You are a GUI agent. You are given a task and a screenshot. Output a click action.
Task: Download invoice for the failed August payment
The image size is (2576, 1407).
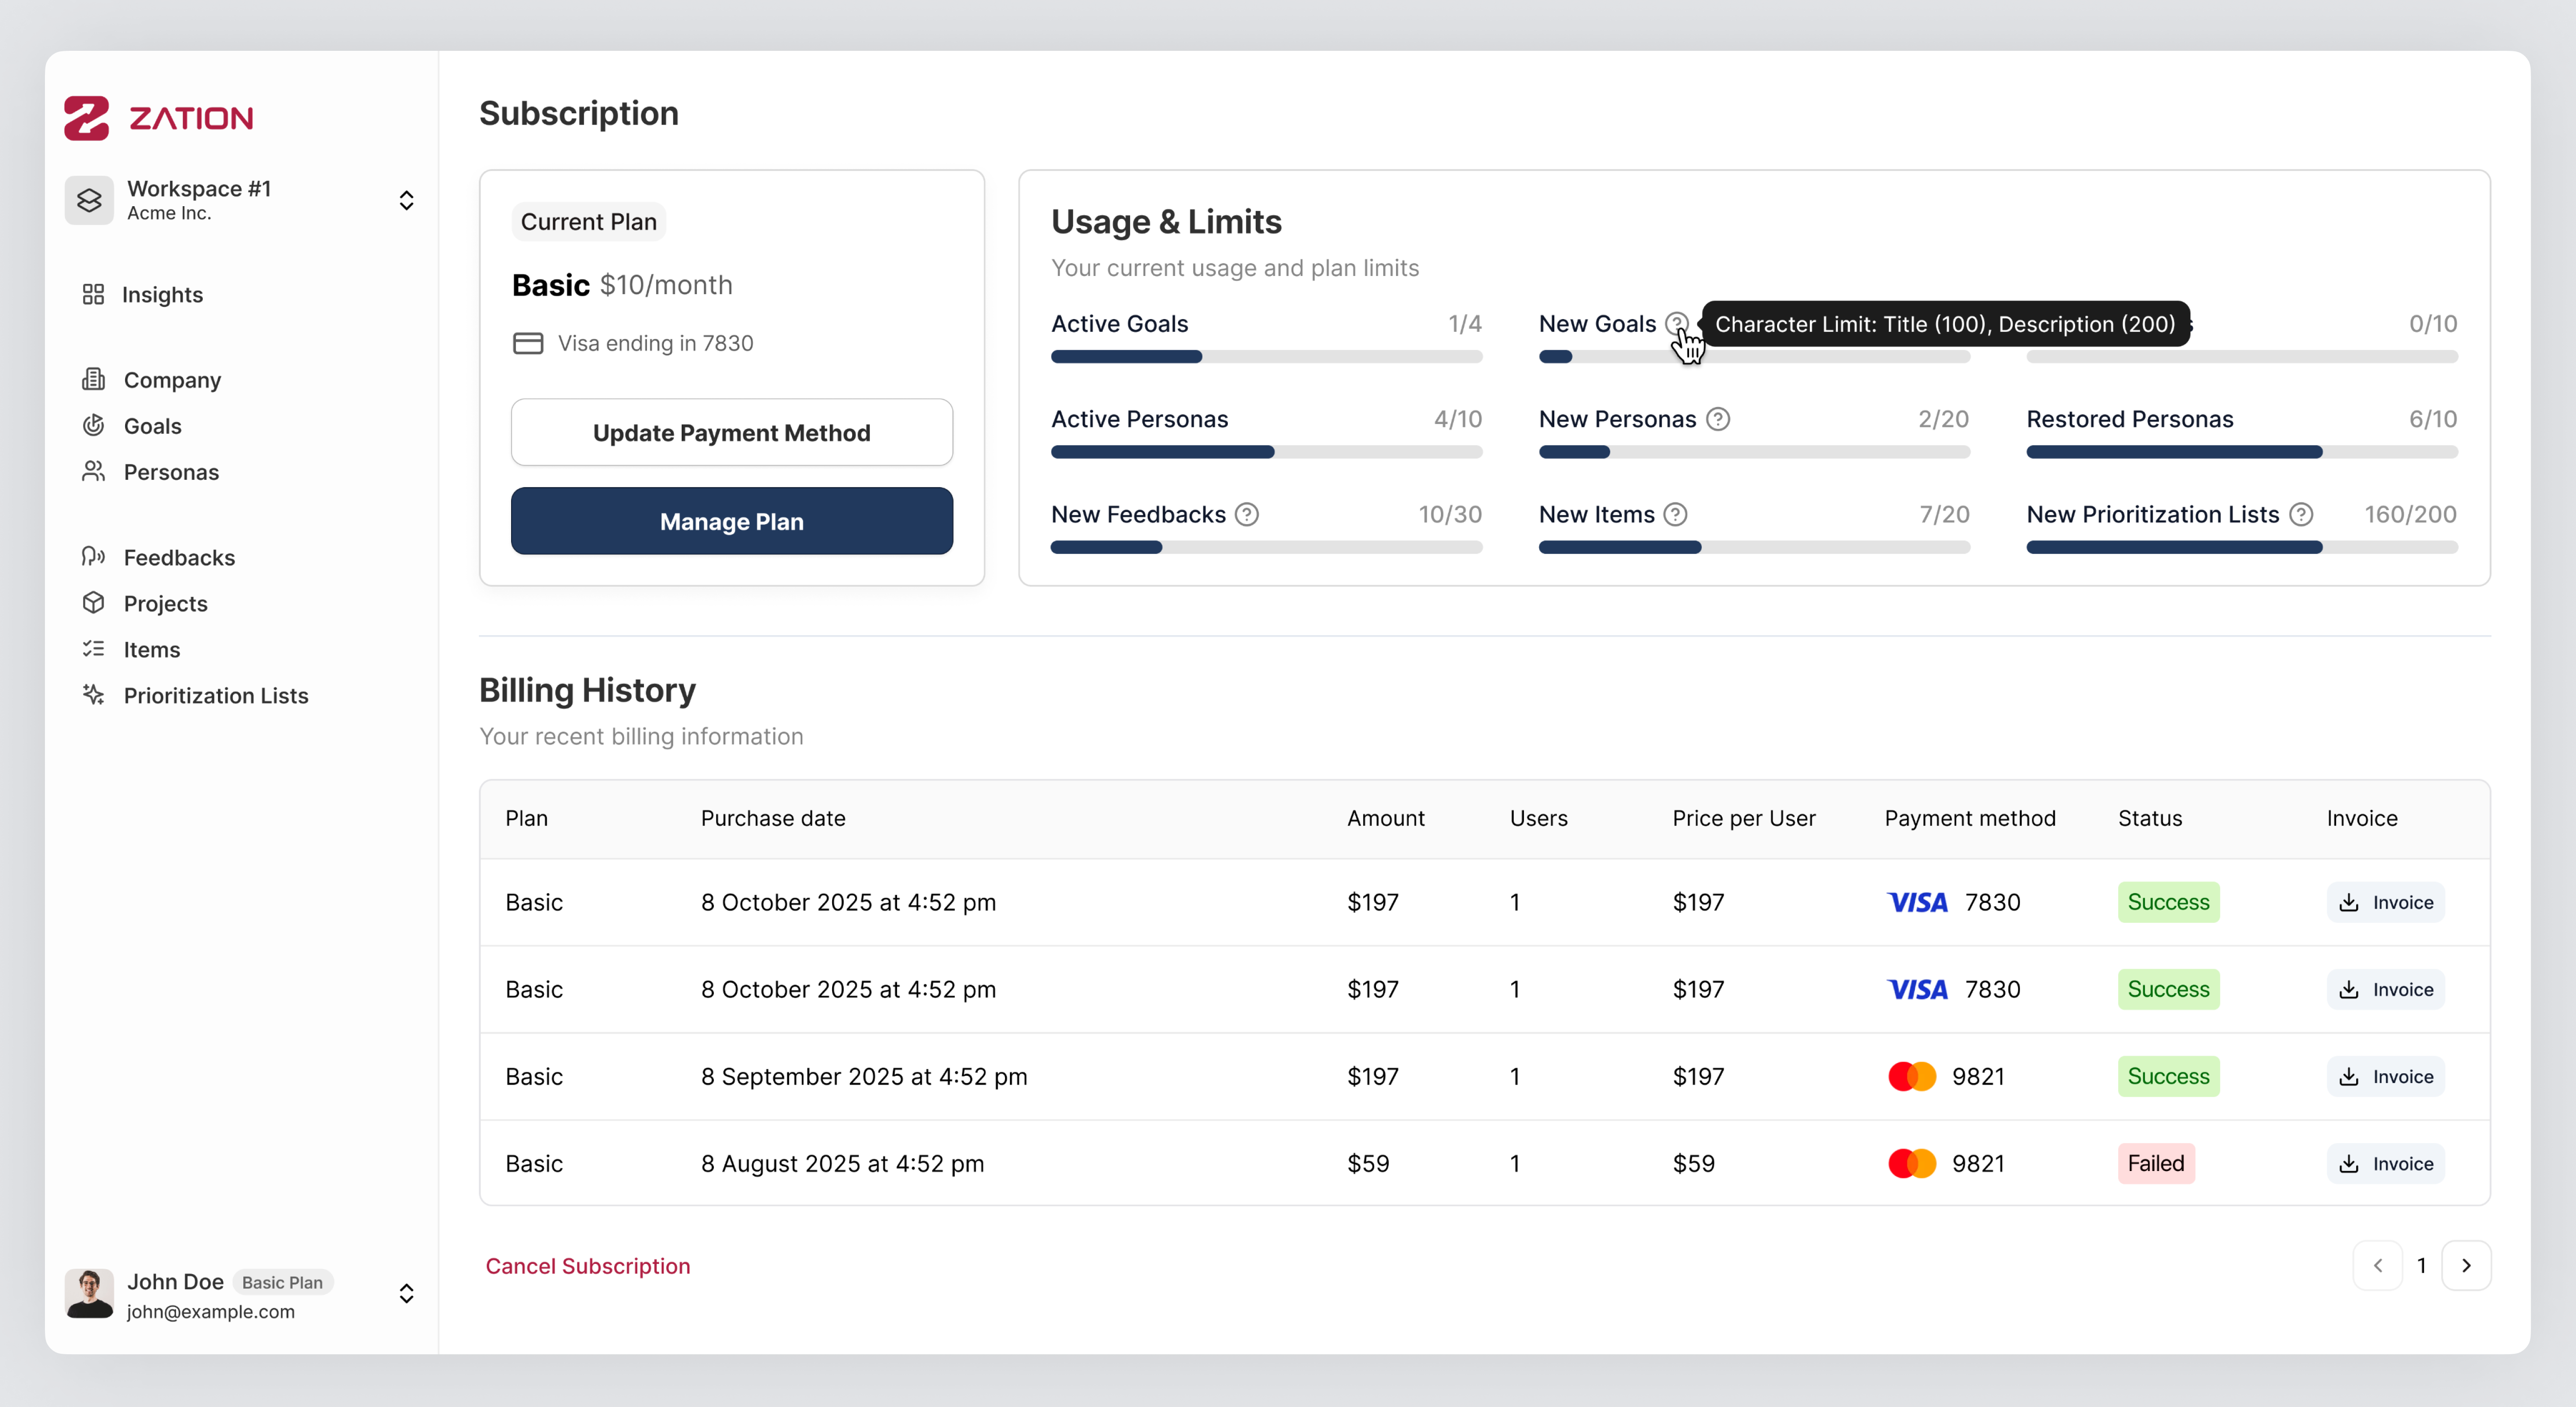tap(2386, 1164)
